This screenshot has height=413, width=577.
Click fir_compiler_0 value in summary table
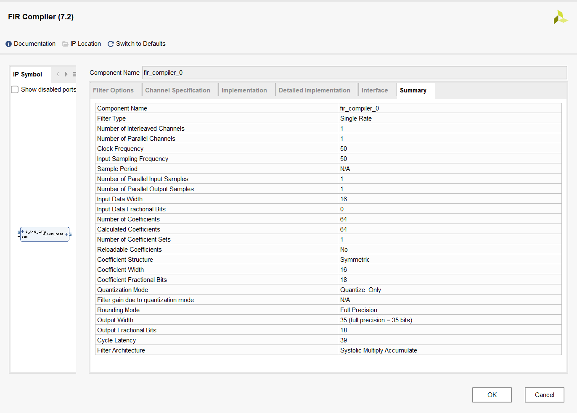pyautogui.click(x=360, y=108)
